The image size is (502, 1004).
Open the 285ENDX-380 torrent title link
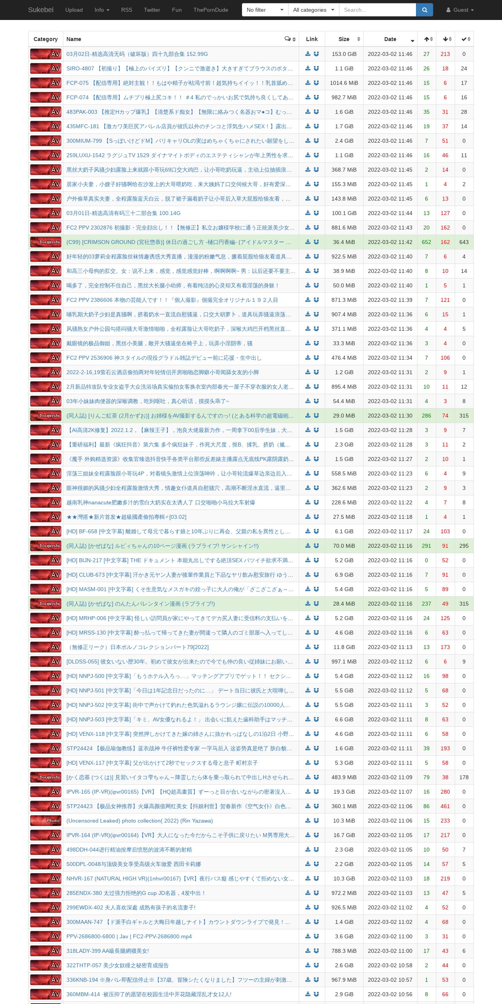[136, 893]
